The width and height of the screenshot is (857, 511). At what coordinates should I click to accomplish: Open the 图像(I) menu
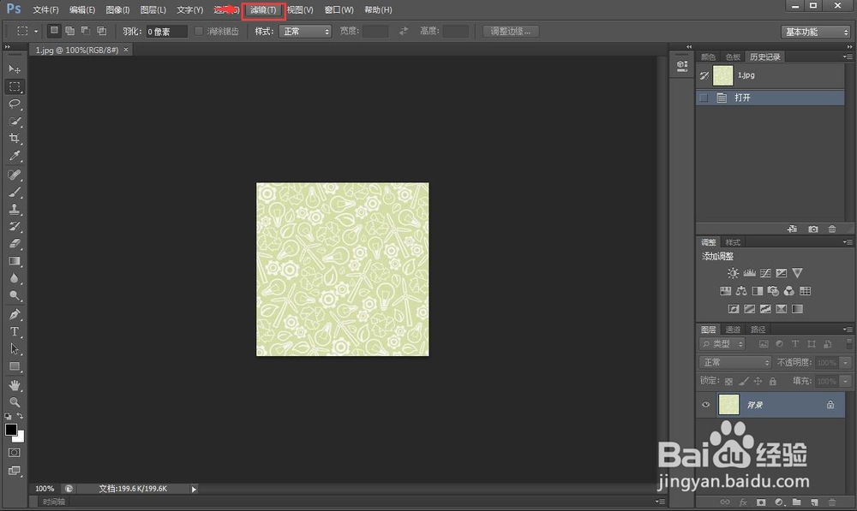[x=117, y=9]
